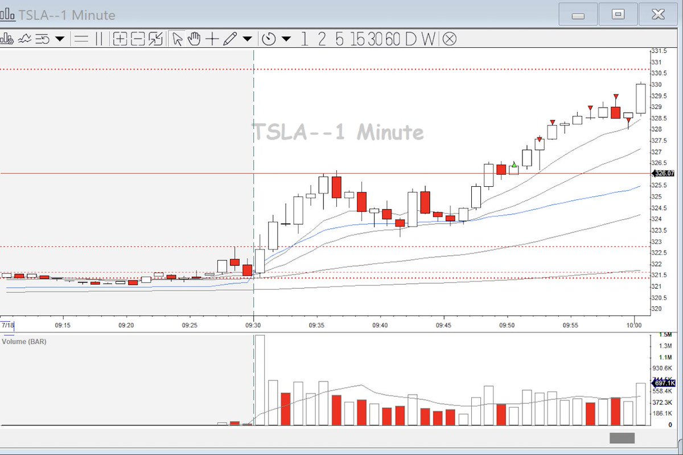Click the green up-triangle signal marker
The width and height of the screenshot is (683, 455).
pos(514,165)
